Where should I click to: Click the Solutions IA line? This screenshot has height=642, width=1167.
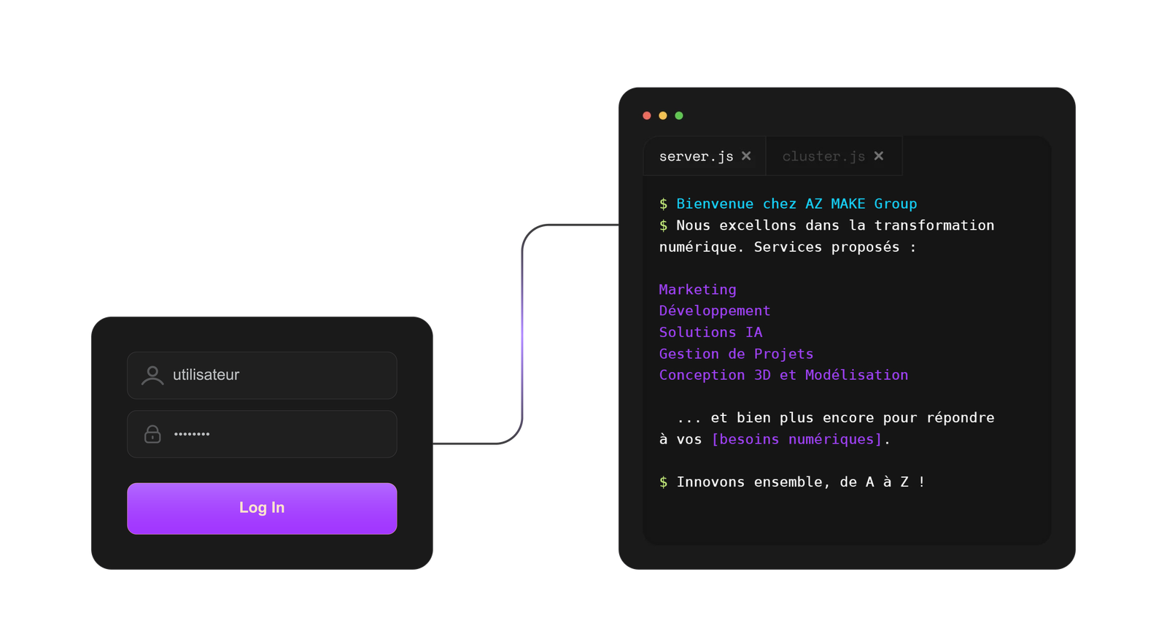710,332
